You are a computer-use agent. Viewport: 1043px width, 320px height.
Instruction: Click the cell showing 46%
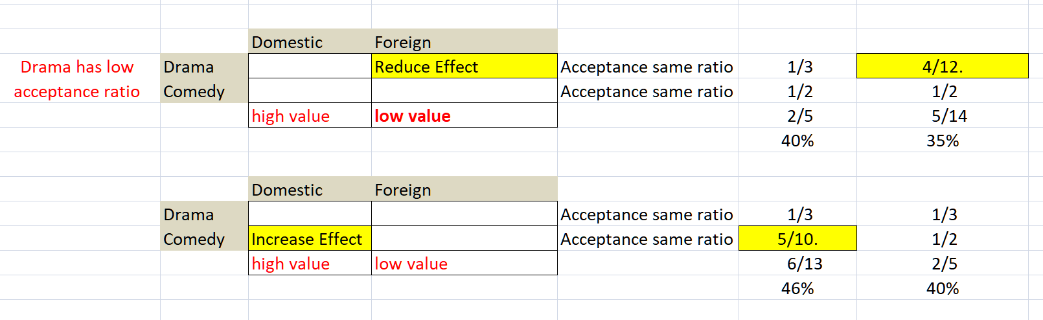pos(797,288)
